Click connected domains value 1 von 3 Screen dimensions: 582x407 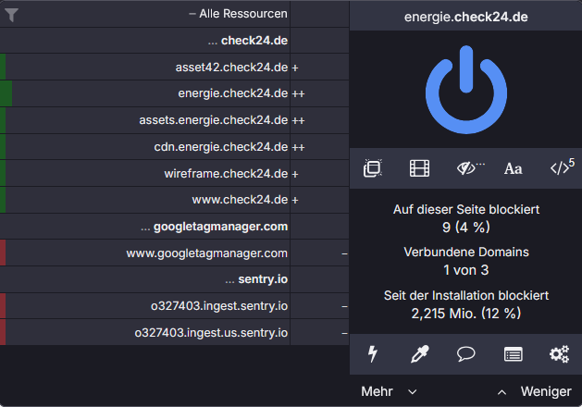(x=465, y=270)
